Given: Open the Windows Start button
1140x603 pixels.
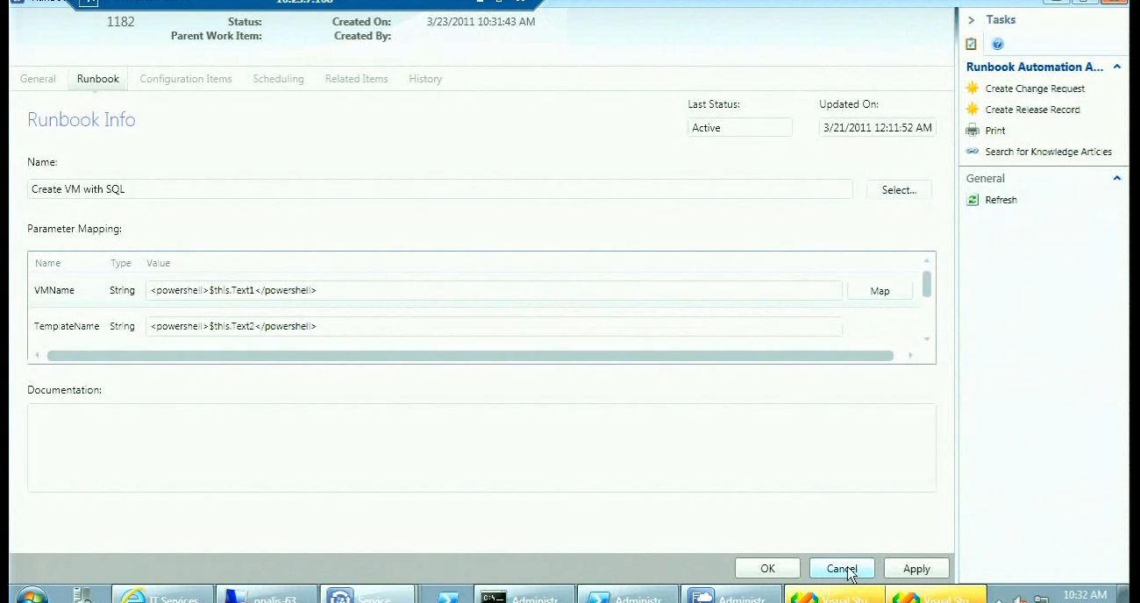Looking at the screenshot, I should (x=31, y=595).
